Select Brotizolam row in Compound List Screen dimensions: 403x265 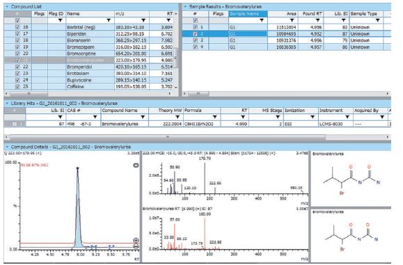(88, 74)
